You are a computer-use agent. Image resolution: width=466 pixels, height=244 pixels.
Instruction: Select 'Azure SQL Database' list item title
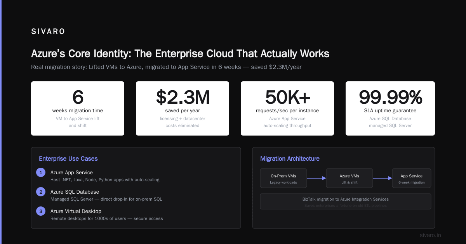tap(75, 192)
